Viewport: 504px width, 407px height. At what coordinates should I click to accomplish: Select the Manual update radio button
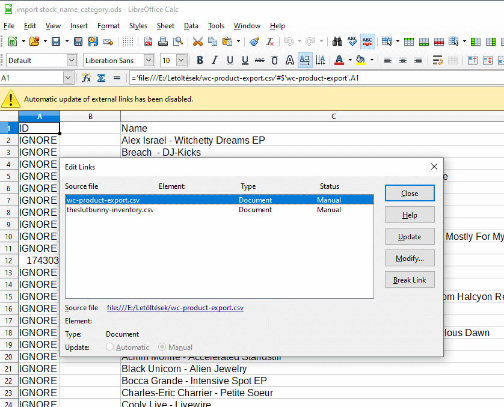pyautogui.click(x=162, y=347)
